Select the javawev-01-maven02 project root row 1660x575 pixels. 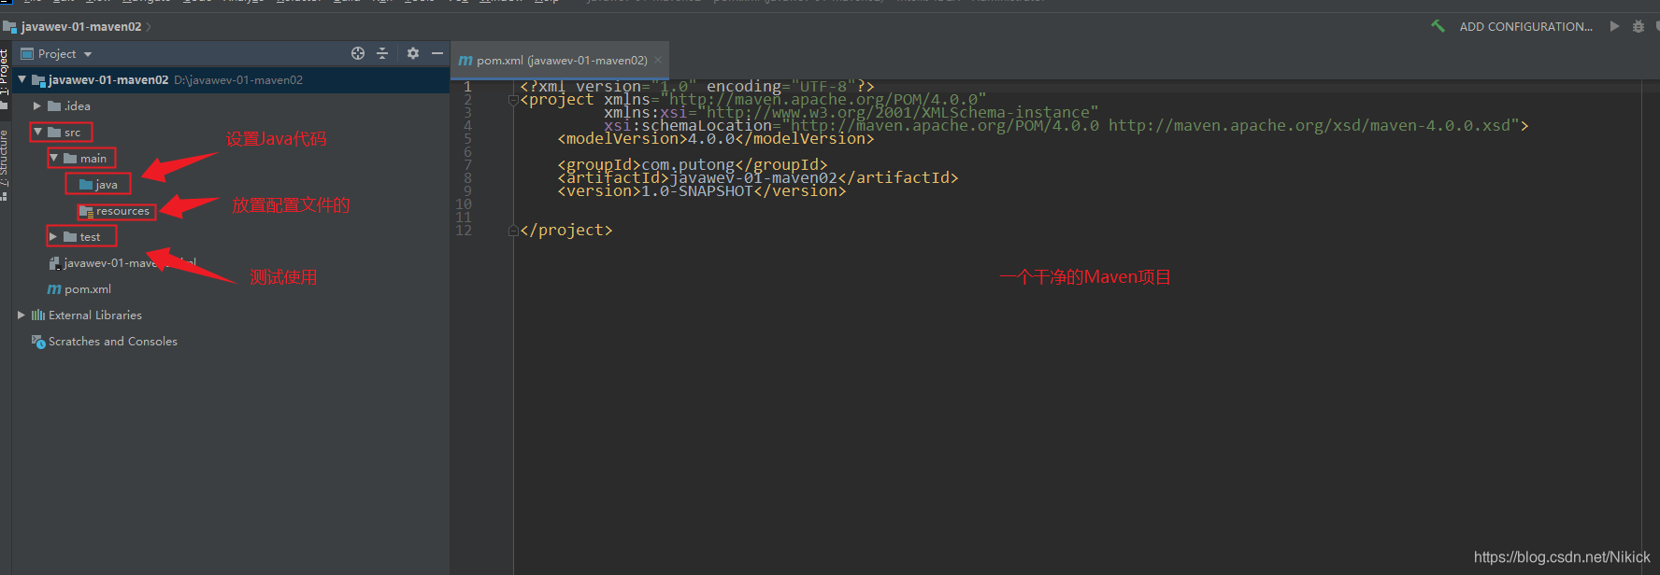[231, 79]
